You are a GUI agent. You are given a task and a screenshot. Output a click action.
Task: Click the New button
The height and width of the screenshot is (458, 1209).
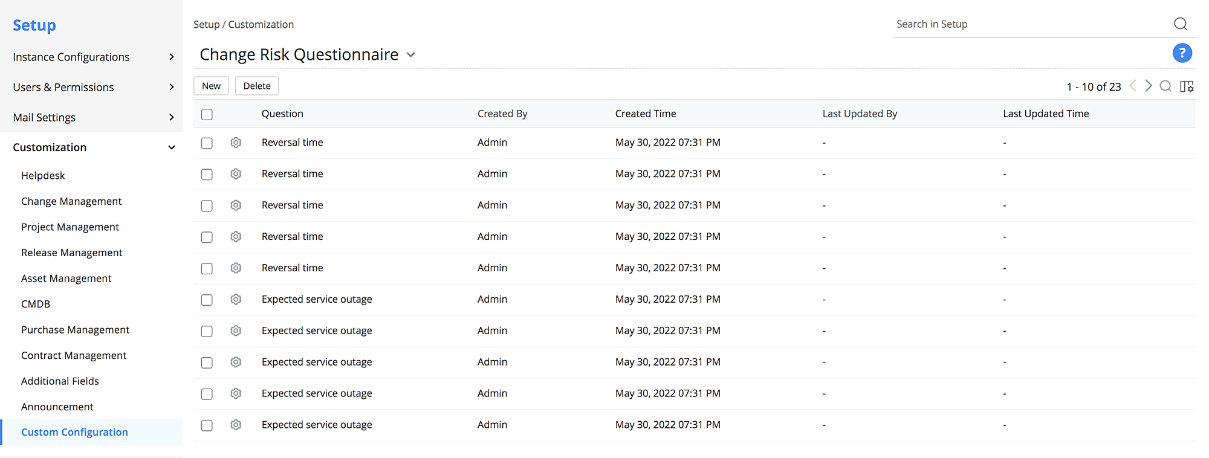click(211, 86)
